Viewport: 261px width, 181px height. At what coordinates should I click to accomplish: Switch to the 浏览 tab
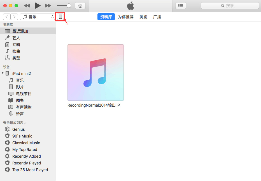[143, 17]
